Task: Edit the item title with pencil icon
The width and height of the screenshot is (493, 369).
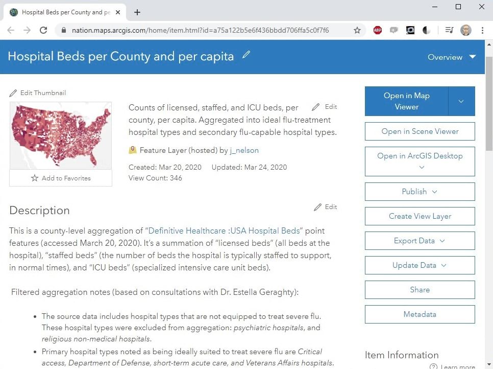Action: coord(246,55)
